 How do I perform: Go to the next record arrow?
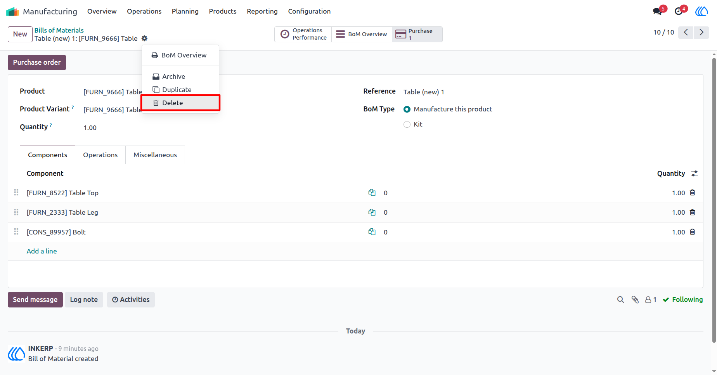coord(701,32)
